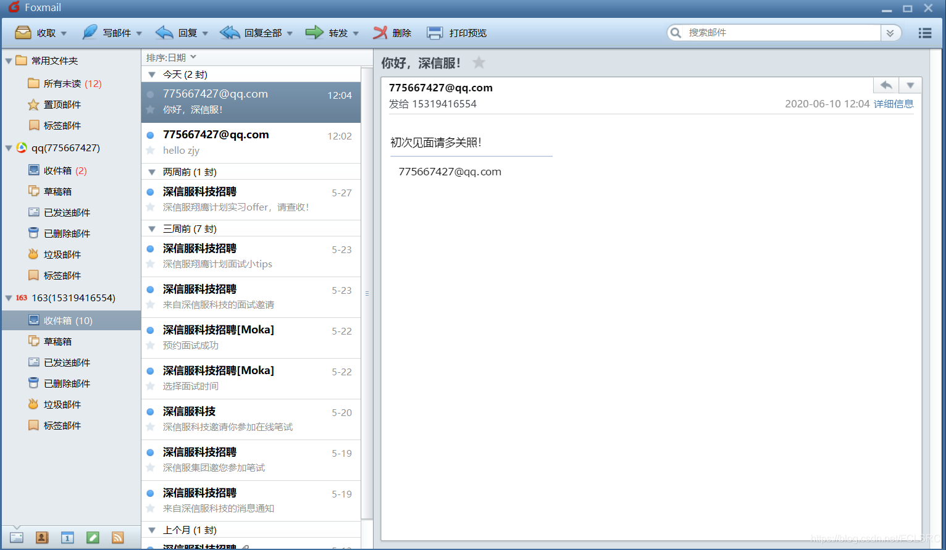Open RSS feed icon in bottom bar

pyautogui.click(x=117, y=538)
